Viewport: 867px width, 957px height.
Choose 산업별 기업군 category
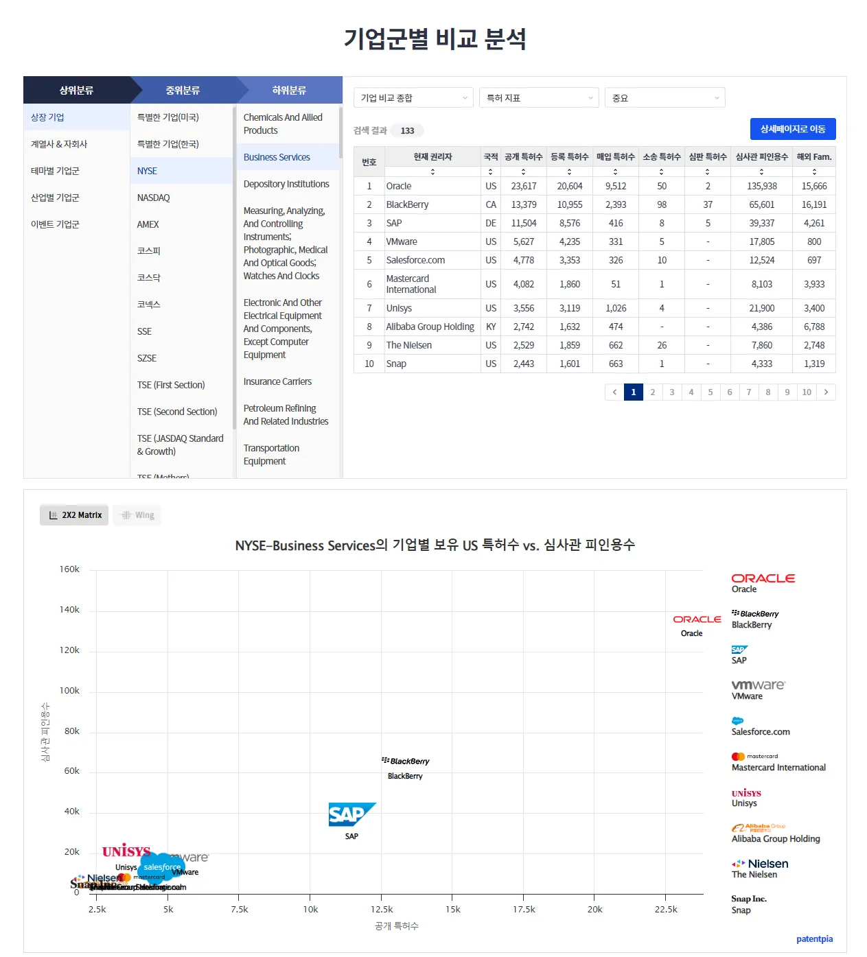click(76, 198)
